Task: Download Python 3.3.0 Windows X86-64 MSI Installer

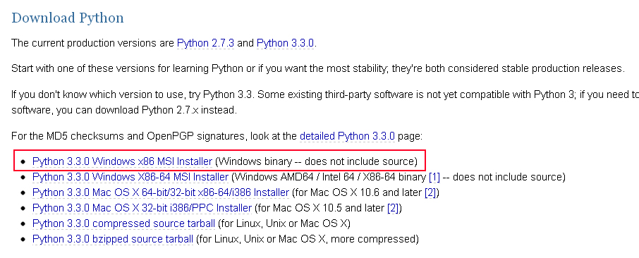Action: pos(130,178)
